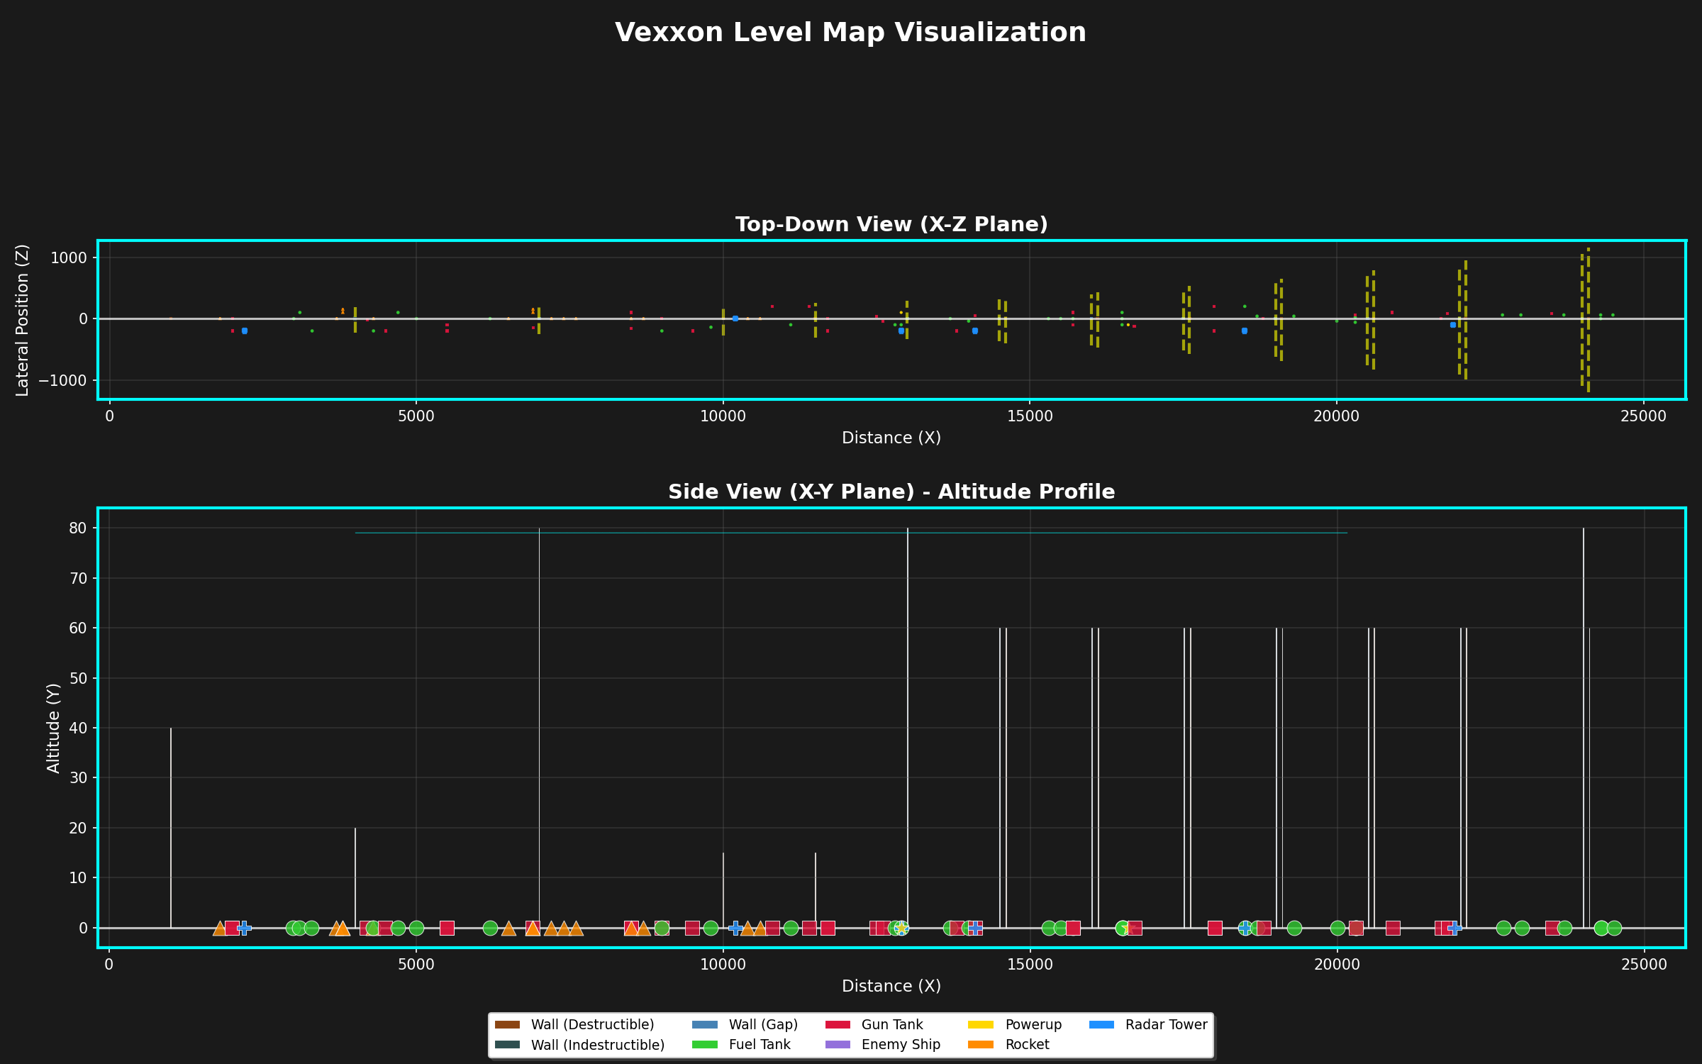The height and width of the screenshot is (1064, 1702).
Task: Click the 80 tick on altitude axis
Action: pos(78,528)
